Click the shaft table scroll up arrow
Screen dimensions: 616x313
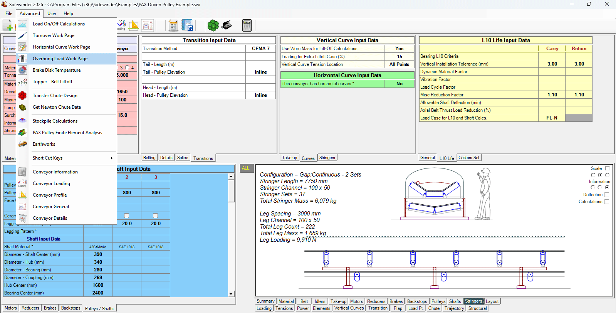(231, 177)
